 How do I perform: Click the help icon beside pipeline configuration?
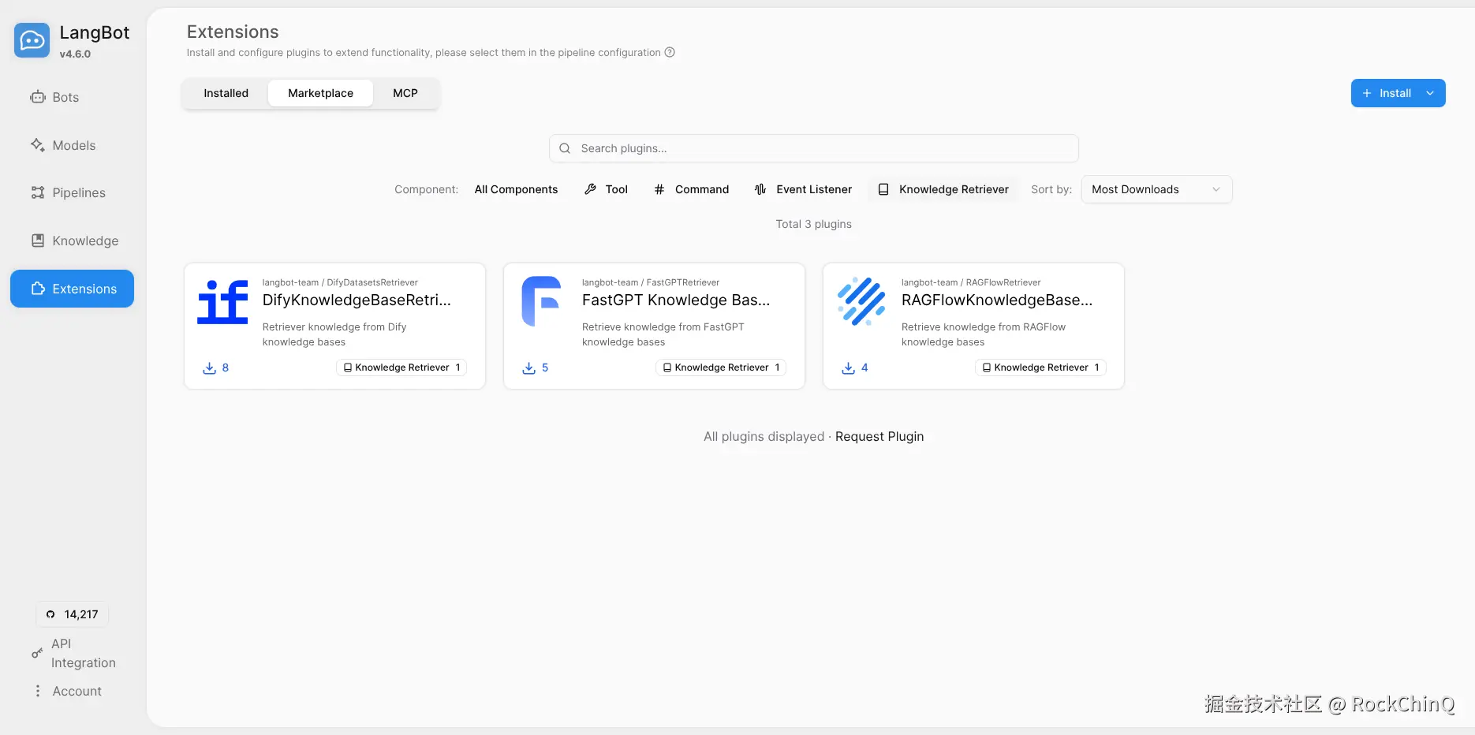click(x=670, y=53)
